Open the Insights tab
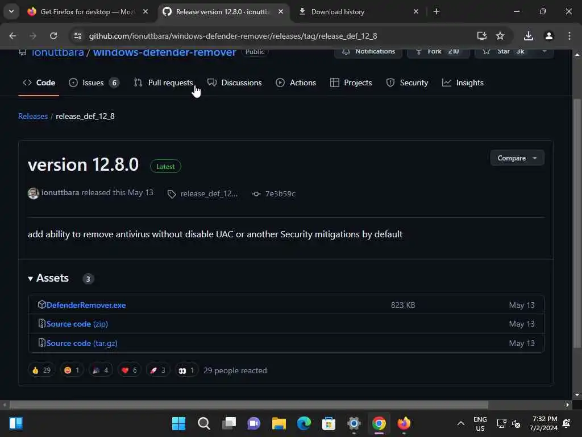 [x=463, y=83]
